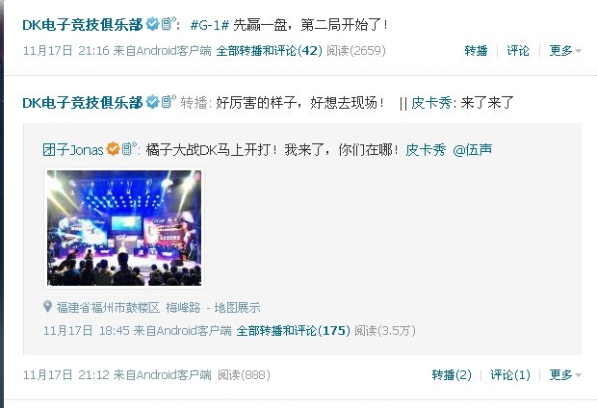Open 团子Jonas user profile
The width and height of the screenshot is (597, 408).
(x=73, y=149)
